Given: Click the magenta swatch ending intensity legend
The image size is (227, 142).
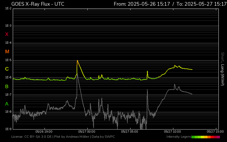Looking at the screenshot, I should click(x=218, y=137).
